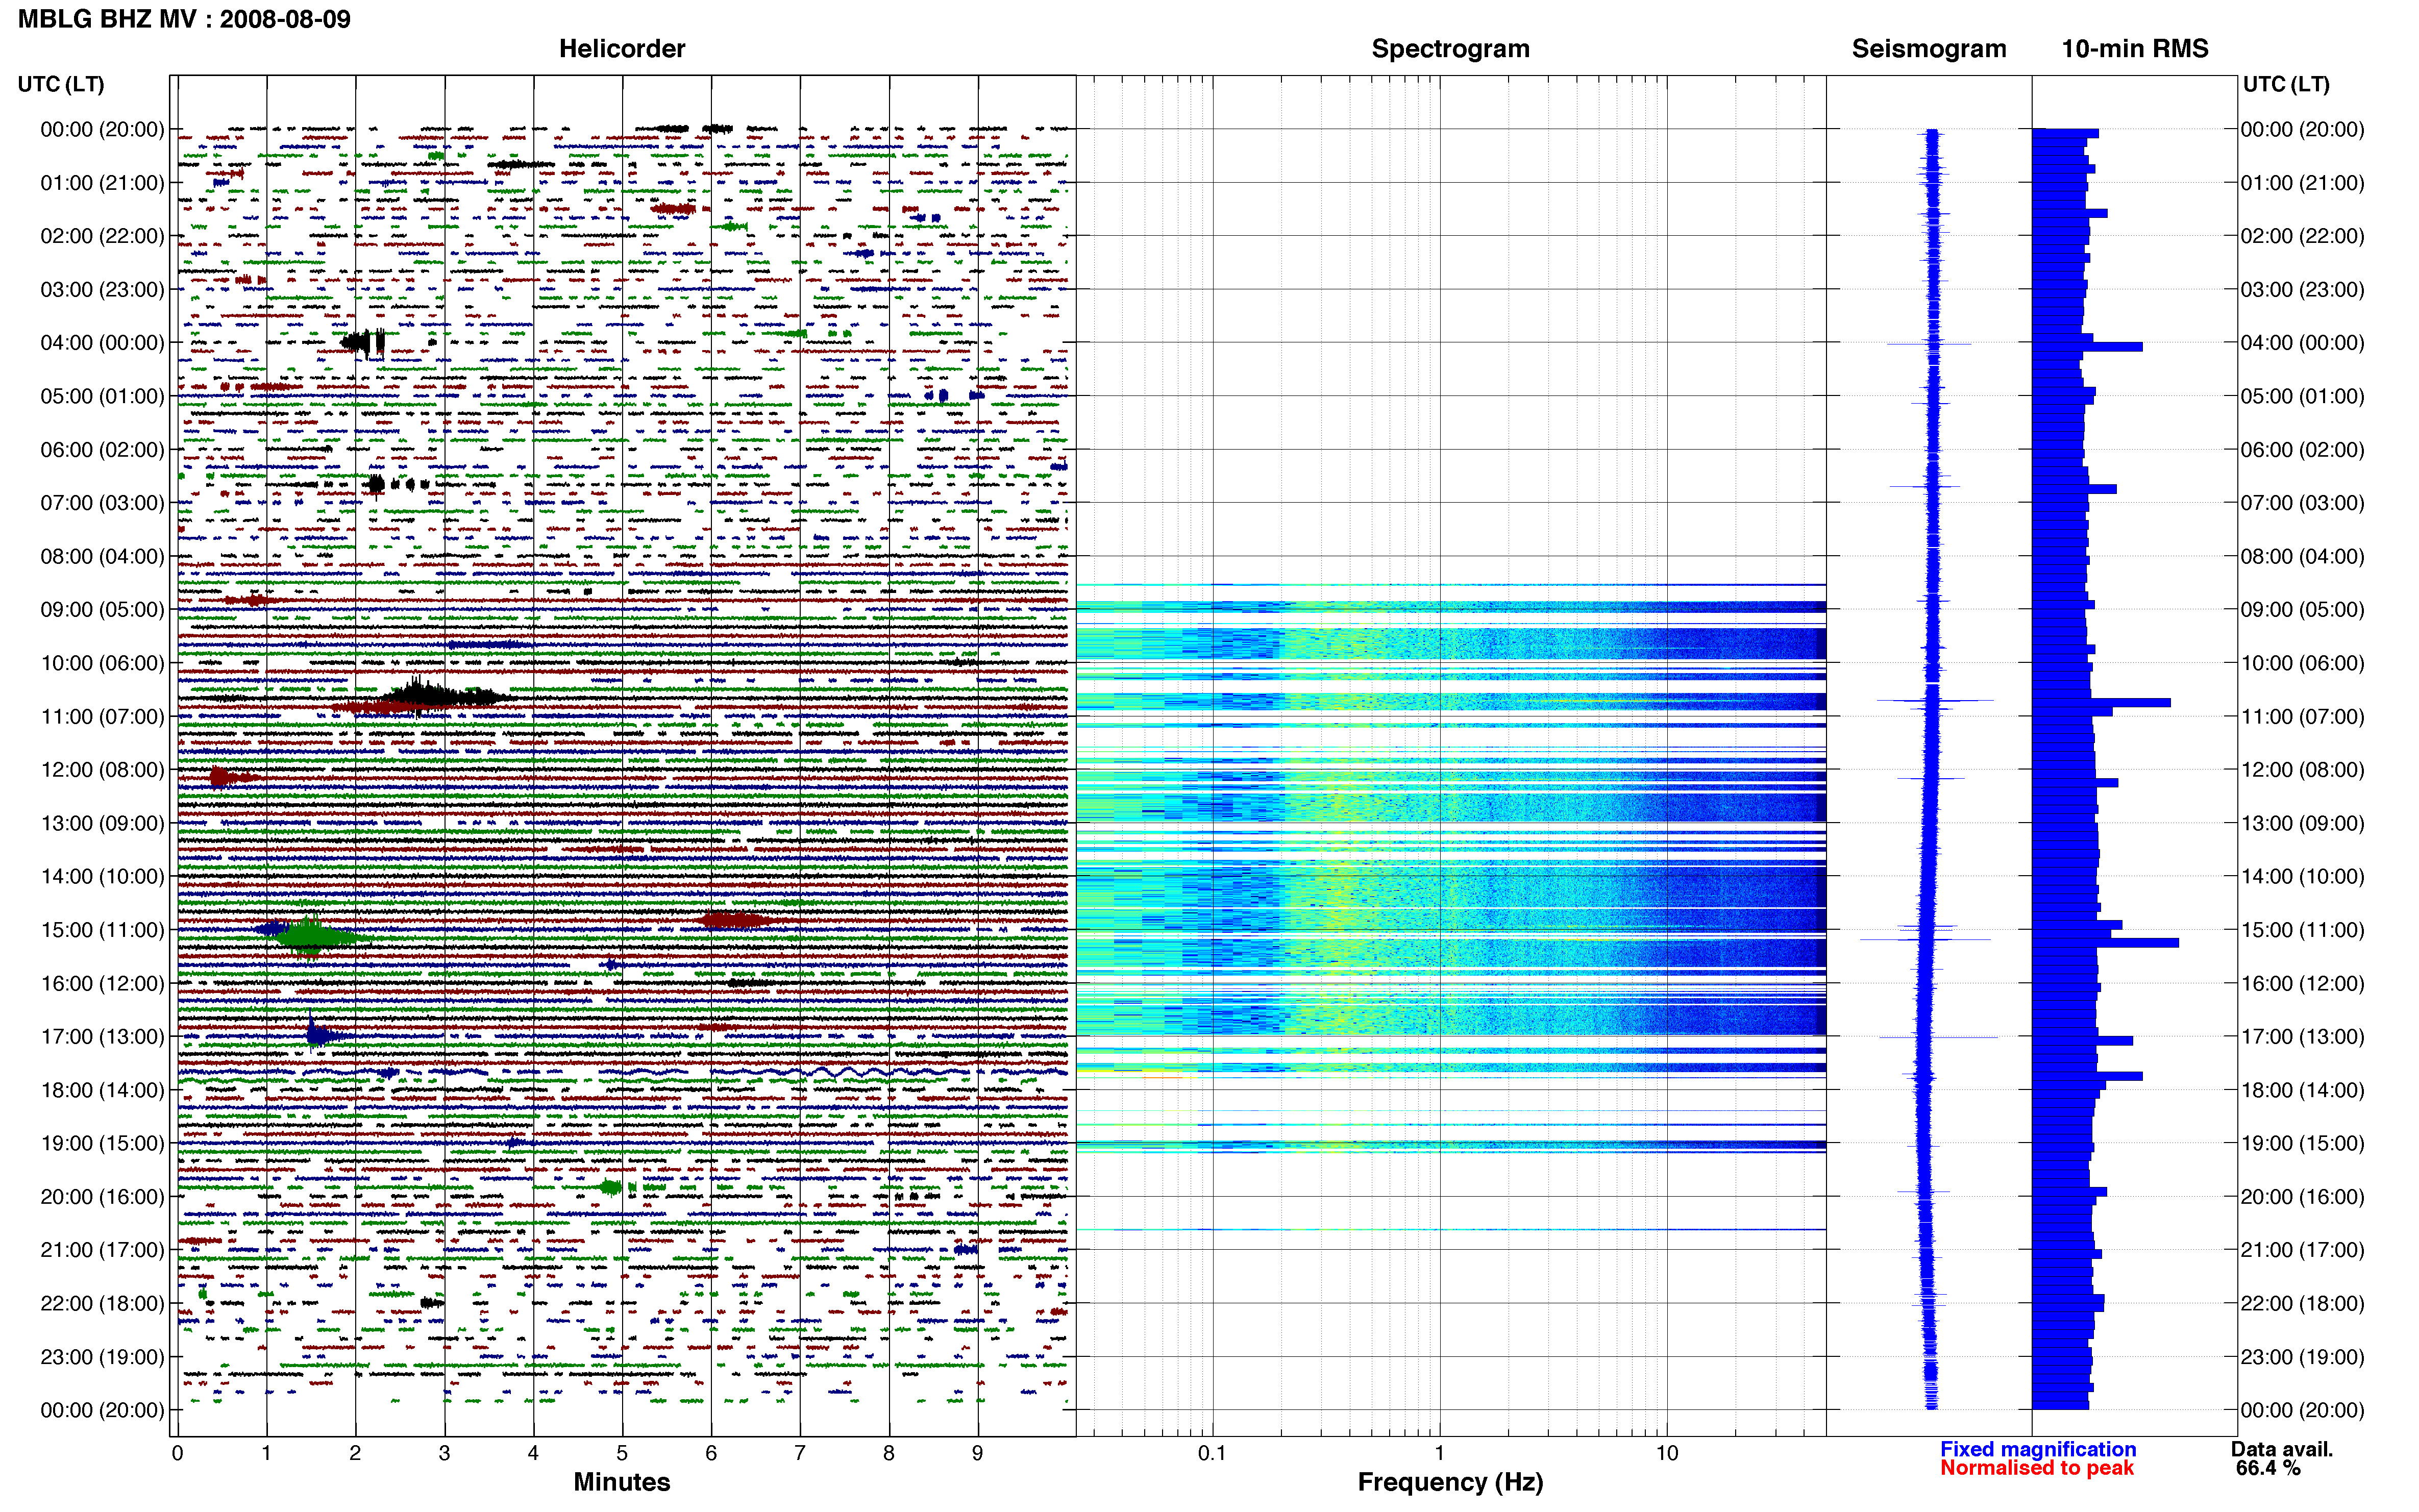Click the left 17:00 (13:00) time label
This screenshot has height=1512, width=2419.
pyautogui.click(x=102, y=1036)
